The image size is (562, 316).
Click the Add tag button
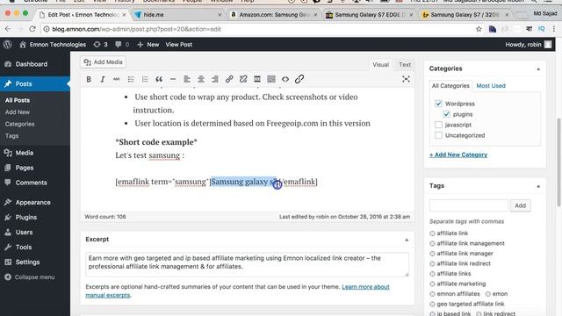(520, 205)
